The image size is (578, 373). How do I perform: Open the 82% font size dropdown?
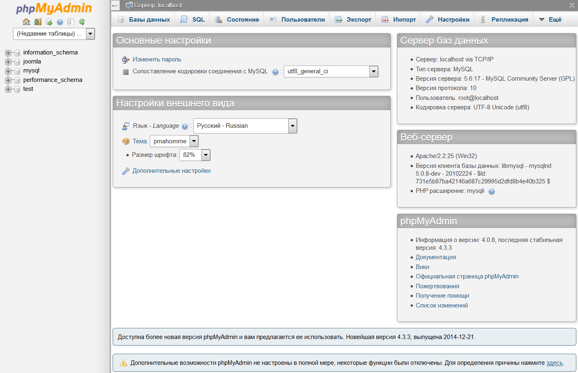[195, 155]
